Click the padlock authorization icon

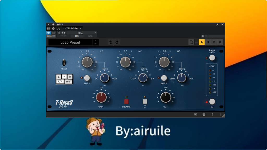point(204,115)
